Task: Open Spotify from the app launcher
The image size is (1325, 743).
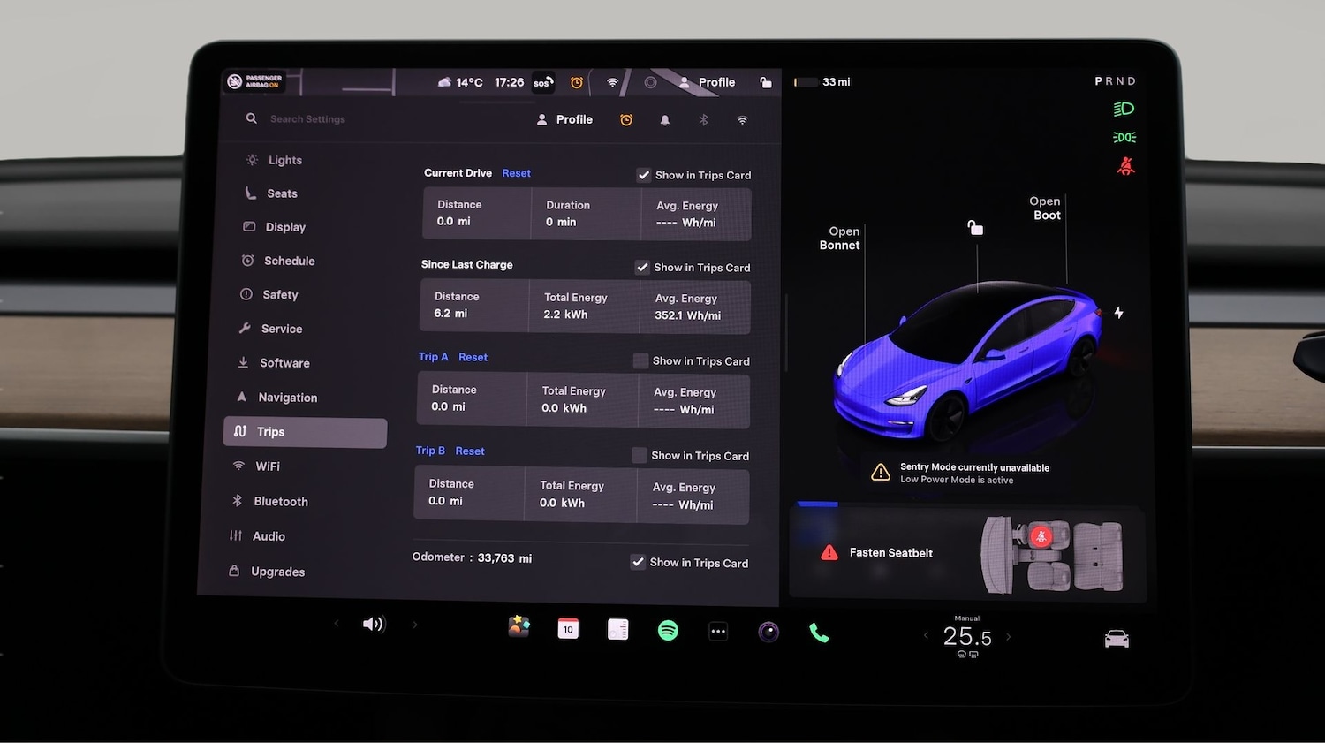Action: (668, 630)
